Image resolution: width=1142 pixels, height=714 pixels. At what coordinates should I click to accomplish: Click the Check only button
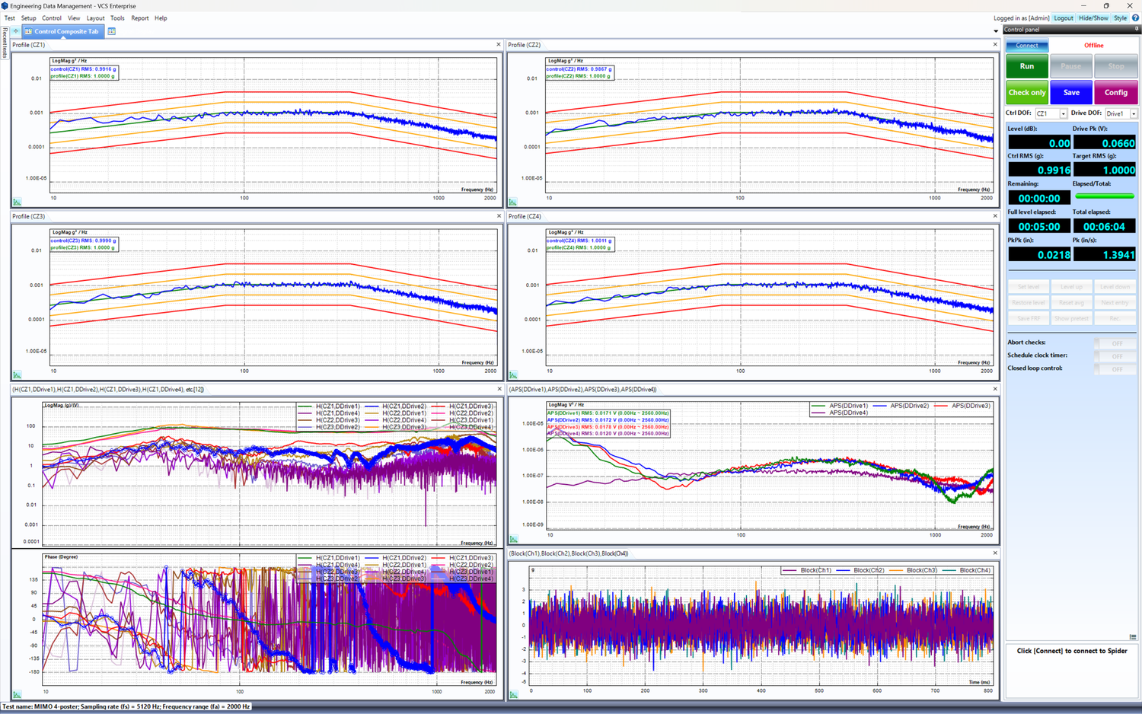[1026, 92]
